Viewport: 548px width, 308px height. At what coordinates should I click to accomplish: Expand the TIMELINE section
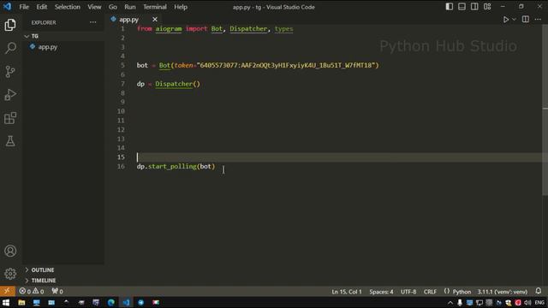point(44,281)
